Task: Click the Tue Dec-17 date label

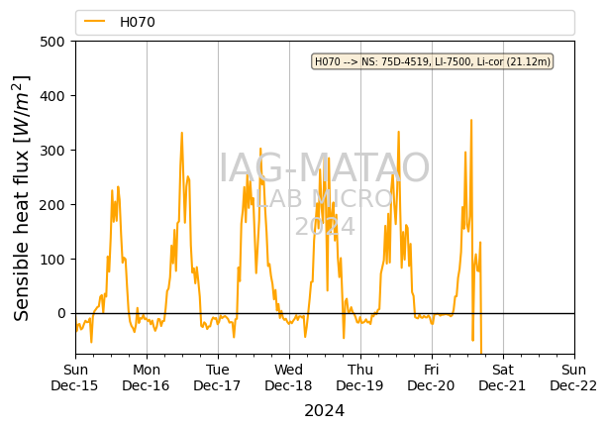Action: coord(218,377)
